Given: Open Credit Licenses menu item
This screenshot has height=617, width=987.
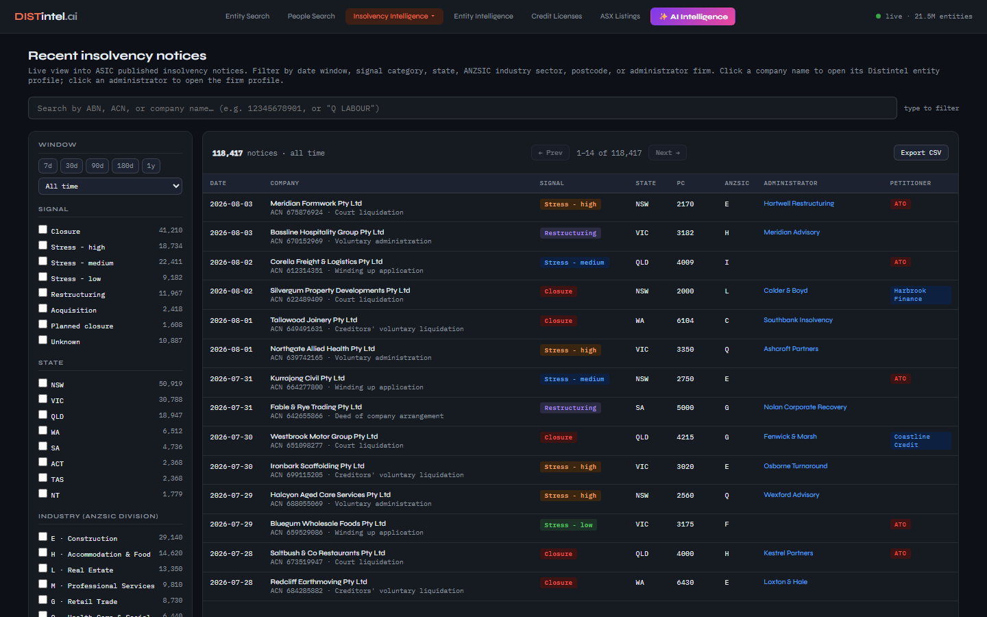Looking at the screenshot, I should pyautogui.click(x=557, y=16).
